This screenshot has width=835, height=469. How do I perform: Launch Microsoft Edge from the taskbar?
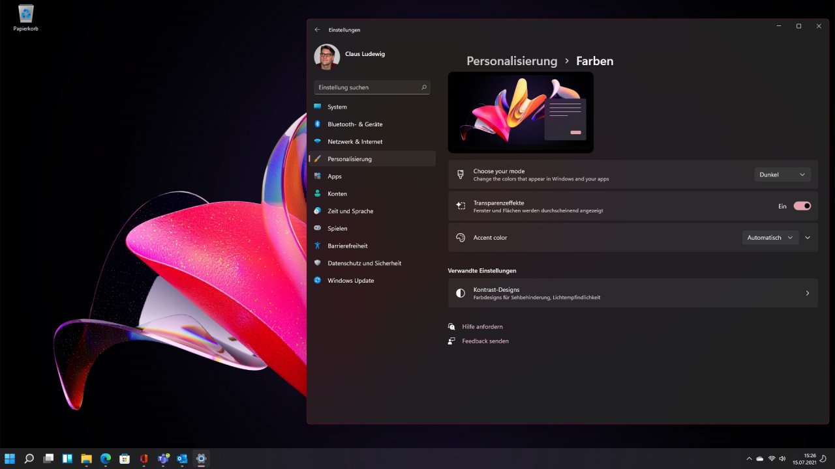106,459
